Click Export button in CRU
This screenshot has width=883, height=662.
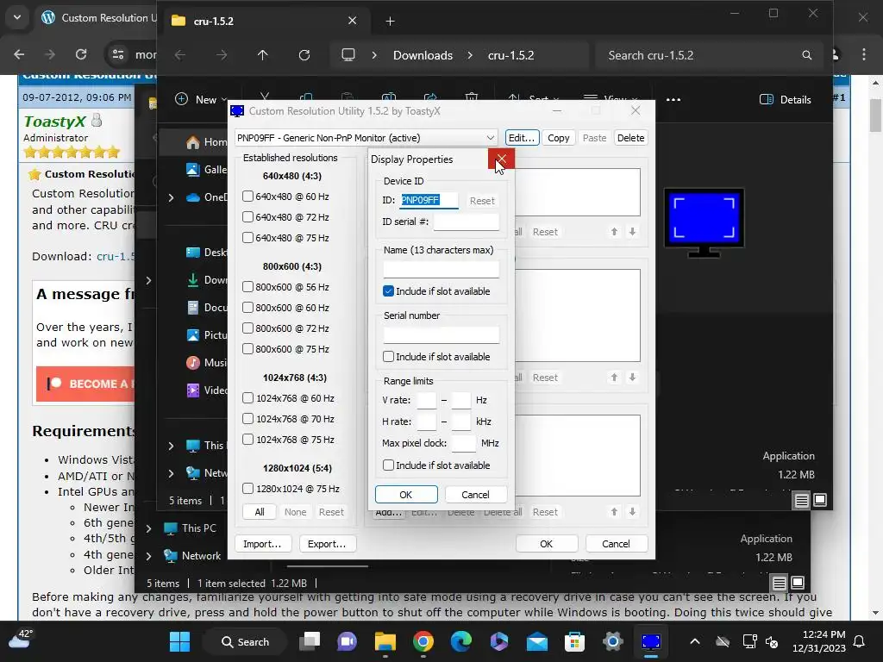pos(327,544)
